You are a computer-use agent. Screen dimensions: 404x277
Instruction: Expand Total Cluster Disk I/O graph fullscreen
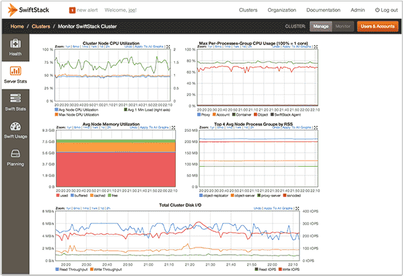[x=298, y=208]
